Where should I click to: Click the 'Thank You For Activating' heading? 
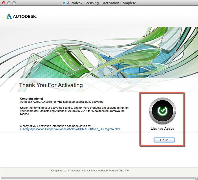[x=51, y=85]
